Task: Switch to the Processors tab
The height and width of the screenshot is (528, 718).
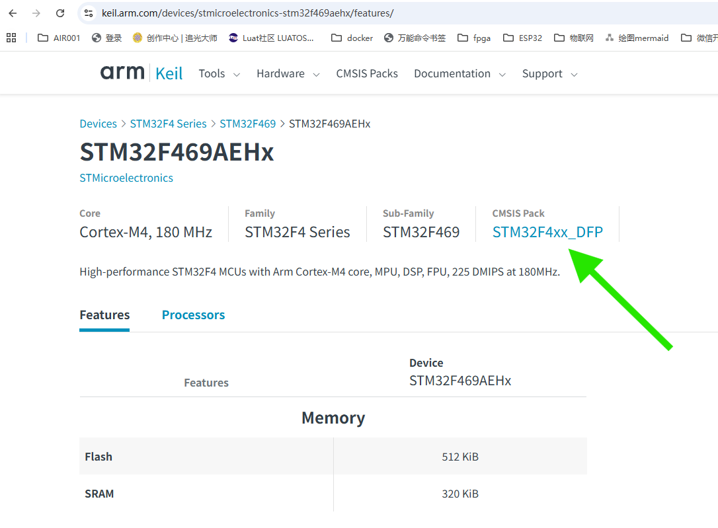Action: (193, 315)
